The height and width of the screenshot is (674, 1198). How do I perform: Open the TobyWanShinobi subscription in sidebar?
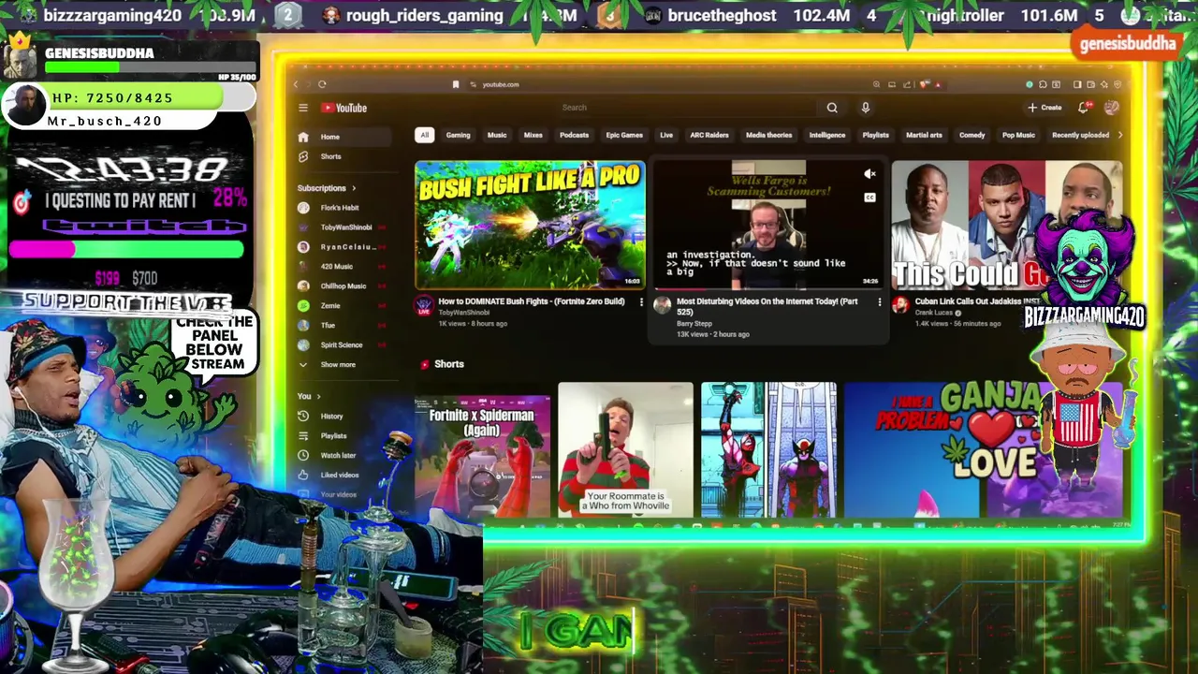coord(342,227)
